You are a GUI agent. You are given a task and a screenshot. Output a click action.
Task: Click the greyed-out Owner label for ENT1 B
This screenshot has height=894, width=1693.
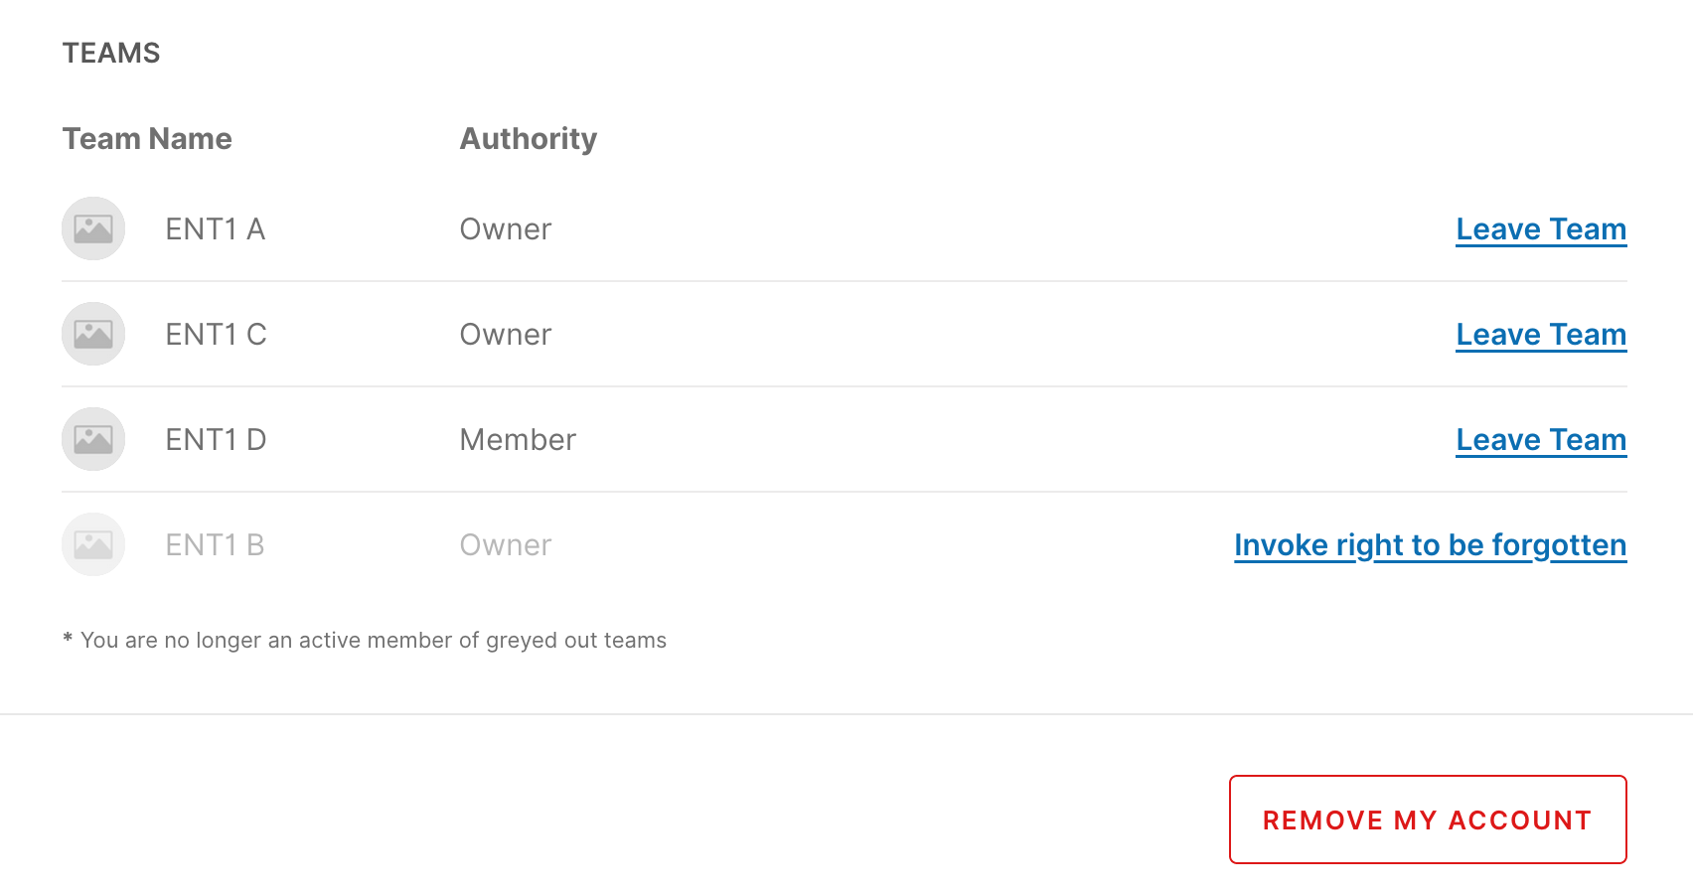tap(506, 544)
